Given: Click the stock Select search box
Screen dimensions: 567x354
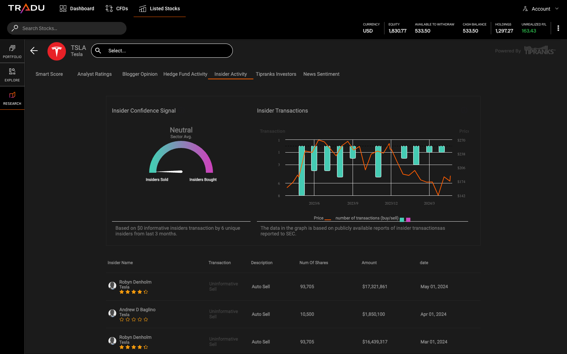Looking at the screenshot, I should coord(162,51).
